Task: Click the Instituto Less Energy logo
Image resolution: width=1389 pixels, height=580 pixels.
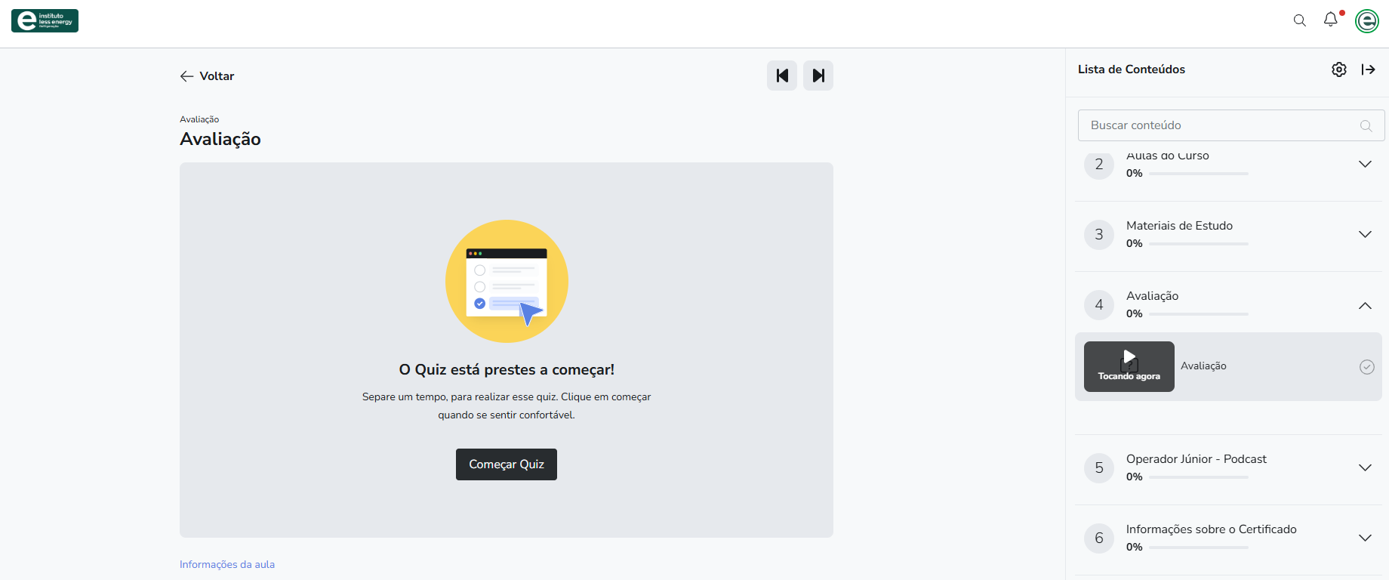Action: (45, 20)
